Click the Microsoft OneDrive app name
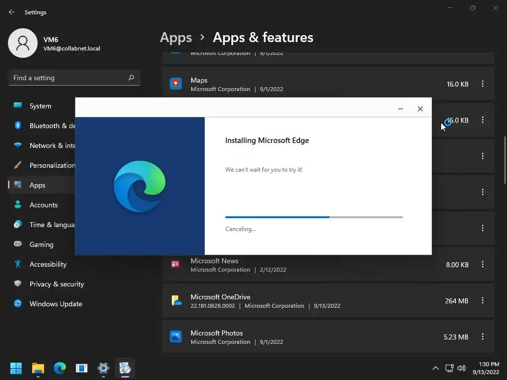The height and width of the screenshot is (380, 507). (x=220, y=297)
